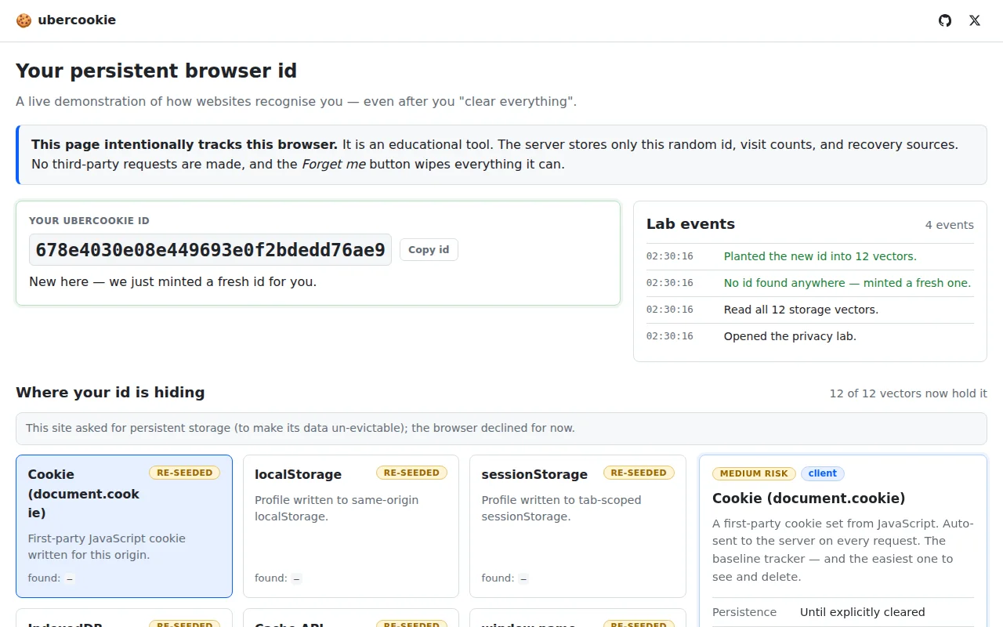The image size is (1003, 627).
Task: Click the '4 events' counter
Action: [949, 225]
